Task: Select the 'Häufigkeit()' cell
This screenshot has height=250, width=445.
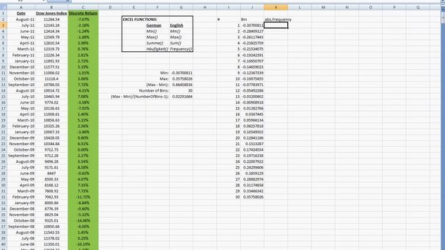Action: [x=157, y=49]
